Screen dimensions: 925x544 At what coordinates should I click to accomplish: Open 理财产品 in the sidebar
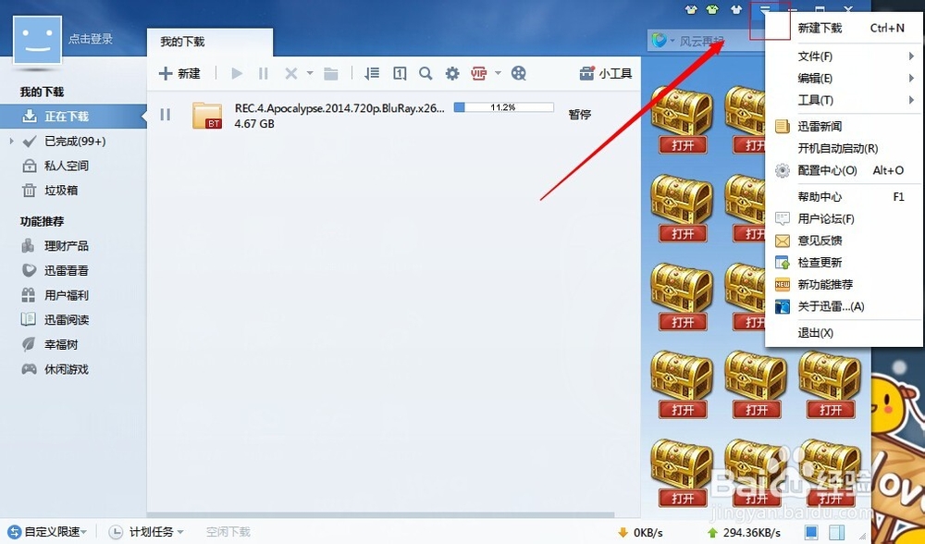[66, 245]
